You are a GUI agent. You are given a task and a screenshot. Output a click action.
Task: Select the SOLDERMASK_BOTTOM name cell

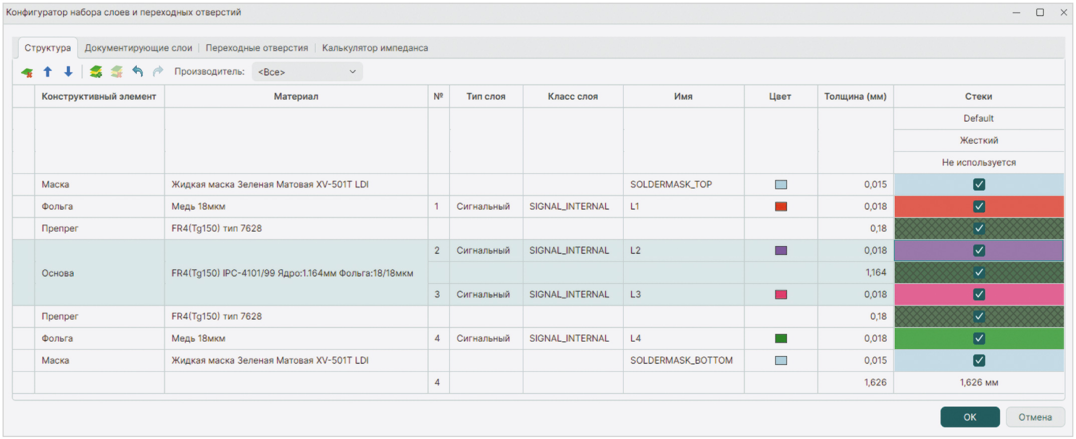click(x=683, y=360)
